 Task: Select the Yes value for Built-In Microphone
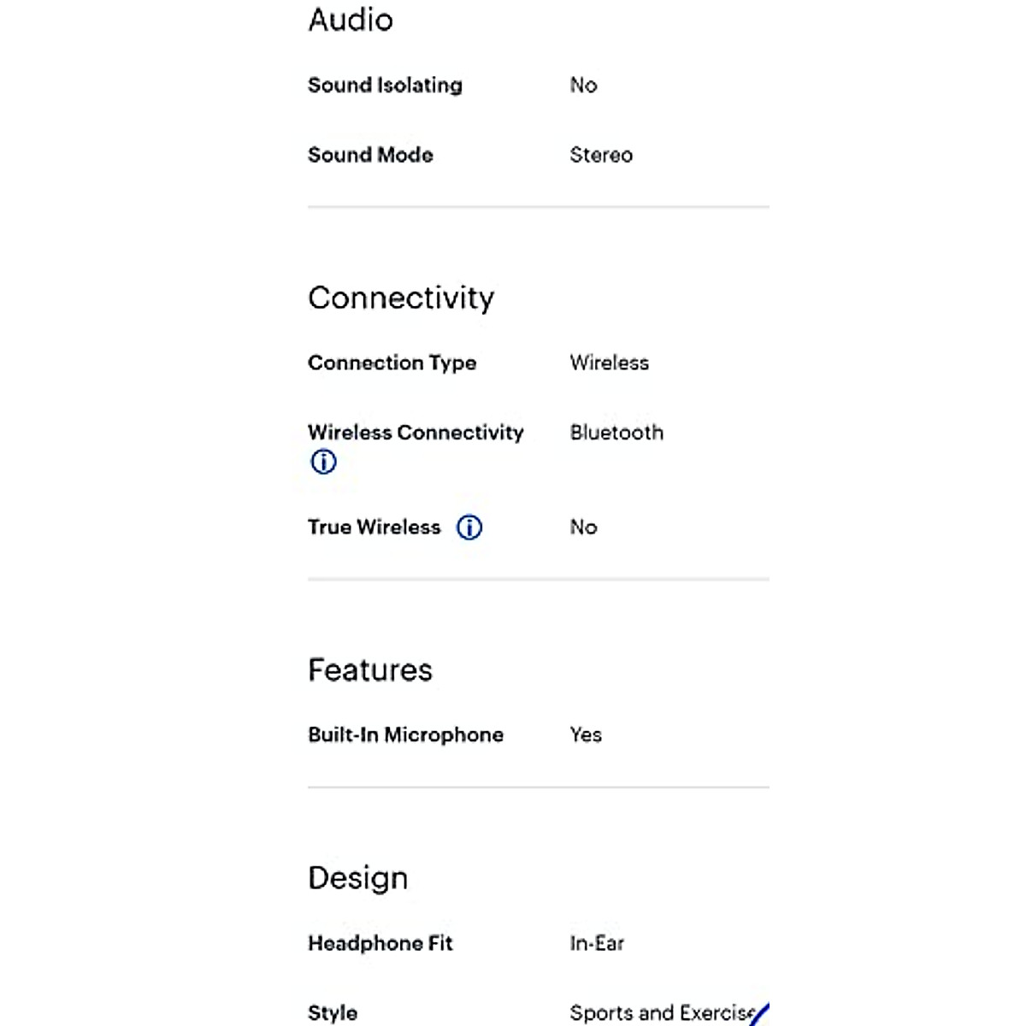click(x=586, y=734)
